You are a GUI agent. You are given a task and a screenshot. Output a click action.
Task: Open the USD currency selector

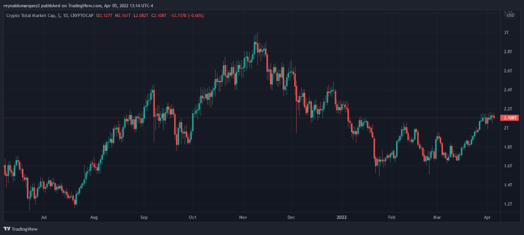pos(510,15)
